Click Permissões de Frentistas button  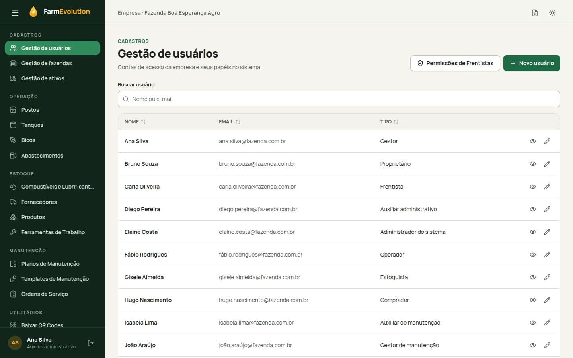point(455,63)
